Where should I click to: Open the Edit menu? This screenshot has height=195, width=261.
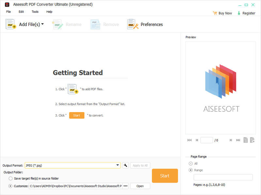[21, 12]
